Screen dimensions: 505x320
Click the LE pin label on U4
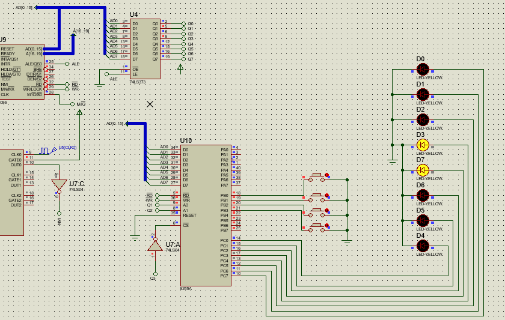(x=135, y=74)
